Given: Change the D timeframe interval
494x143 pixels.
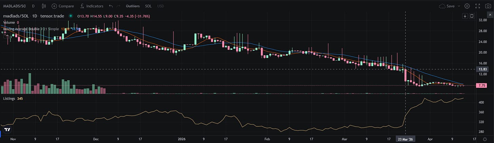Looking at the screenshot, I should [33, 6].
